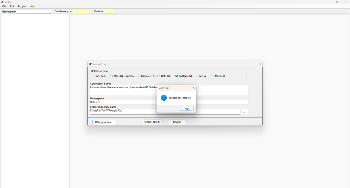Choose the MariaDB database type
This screenshot has height=188, width=350.
(x=213, y=76)
